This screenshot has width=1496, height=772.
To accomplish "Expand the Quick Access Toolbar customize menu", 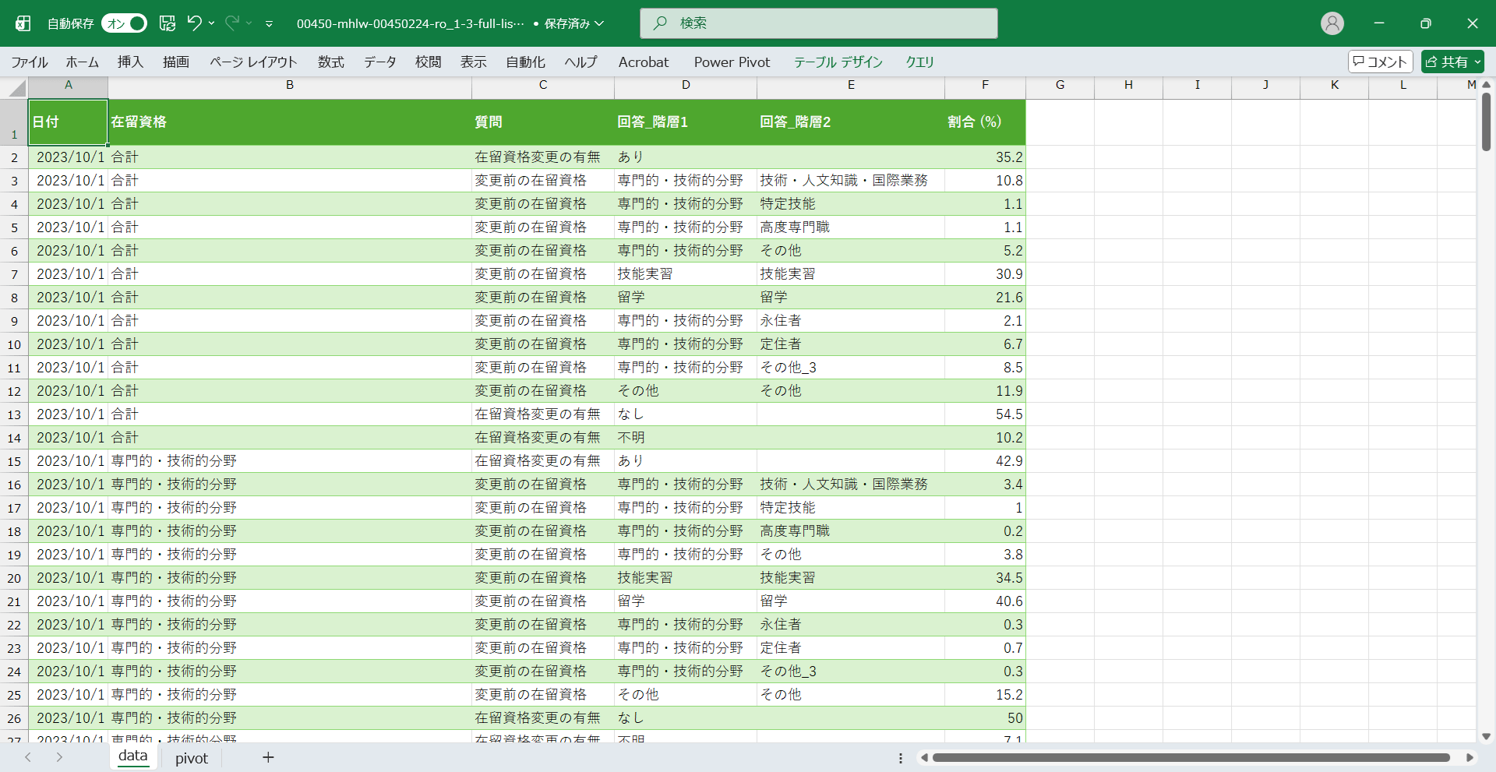I will (269, 24).
